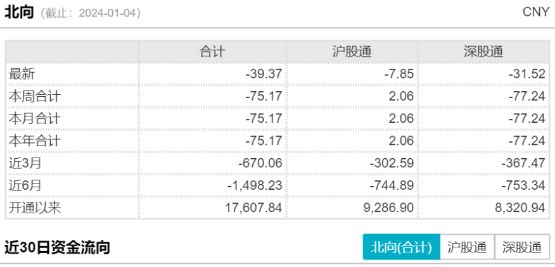Select the 北向(合计) tab
Image resolution: width=555 pixels, height=267 pixels.
pyautogui.click(x=402, y=247)
